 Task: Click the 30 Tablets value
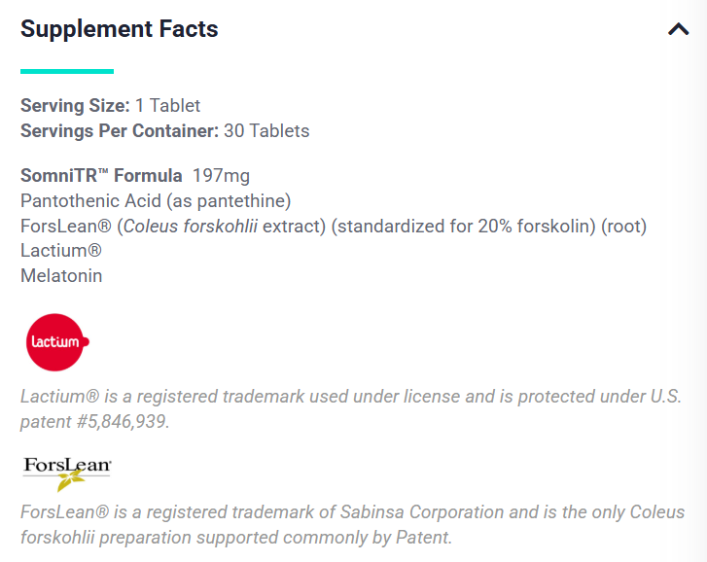coord(266,130)
